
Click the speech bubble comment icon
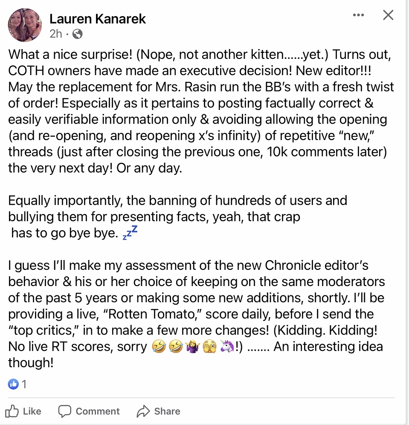point(65,411)
